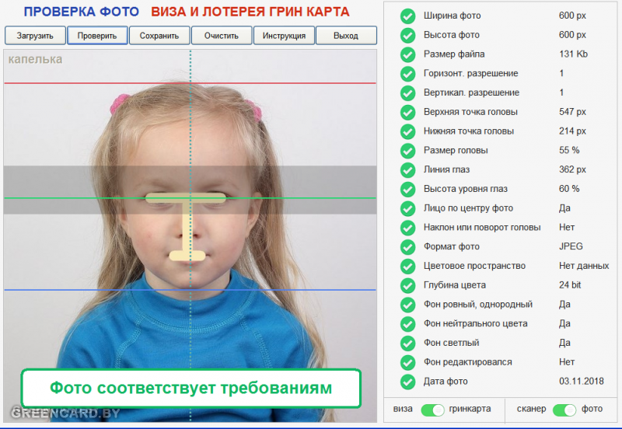Click check icon beside Высота уровня глаз
Image resolution: width=622 pixels, height=429 pixels.
point(407,189)
